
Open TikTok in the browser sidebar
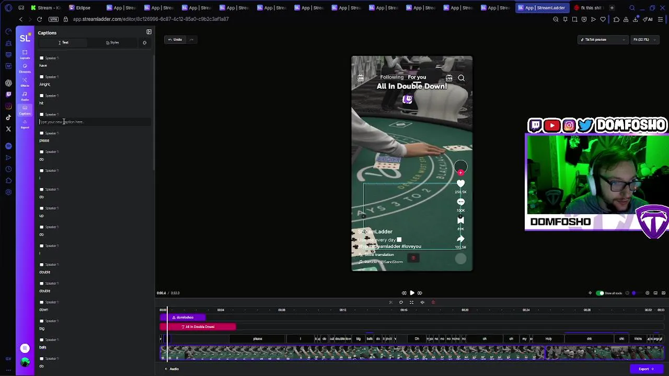click(8, 118)
